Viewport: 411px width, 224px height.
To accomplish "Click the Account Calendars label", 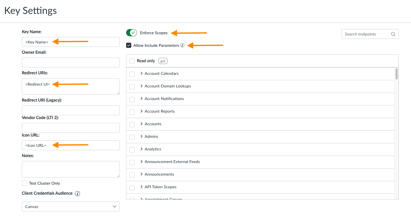I will (x=162, y=73).
